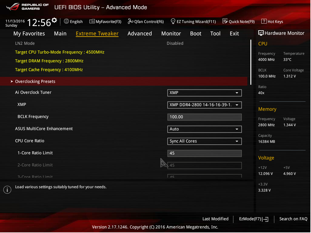Click the 12:56 clock display
This screenshot has height=233, width=311.
(x=39, y=23)
